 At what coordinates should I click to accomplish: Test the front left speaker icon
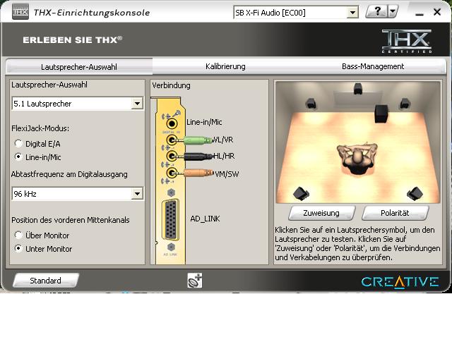coord(311,104)
